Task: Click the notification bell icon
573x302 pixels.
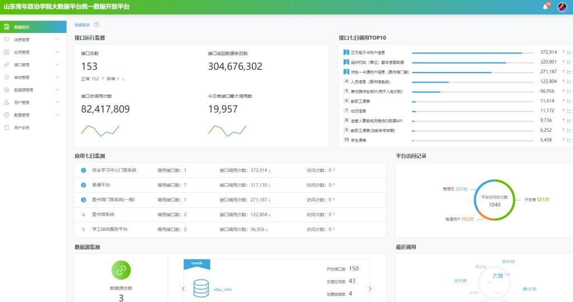Action: pyautogui.click(x=545, y=7)
